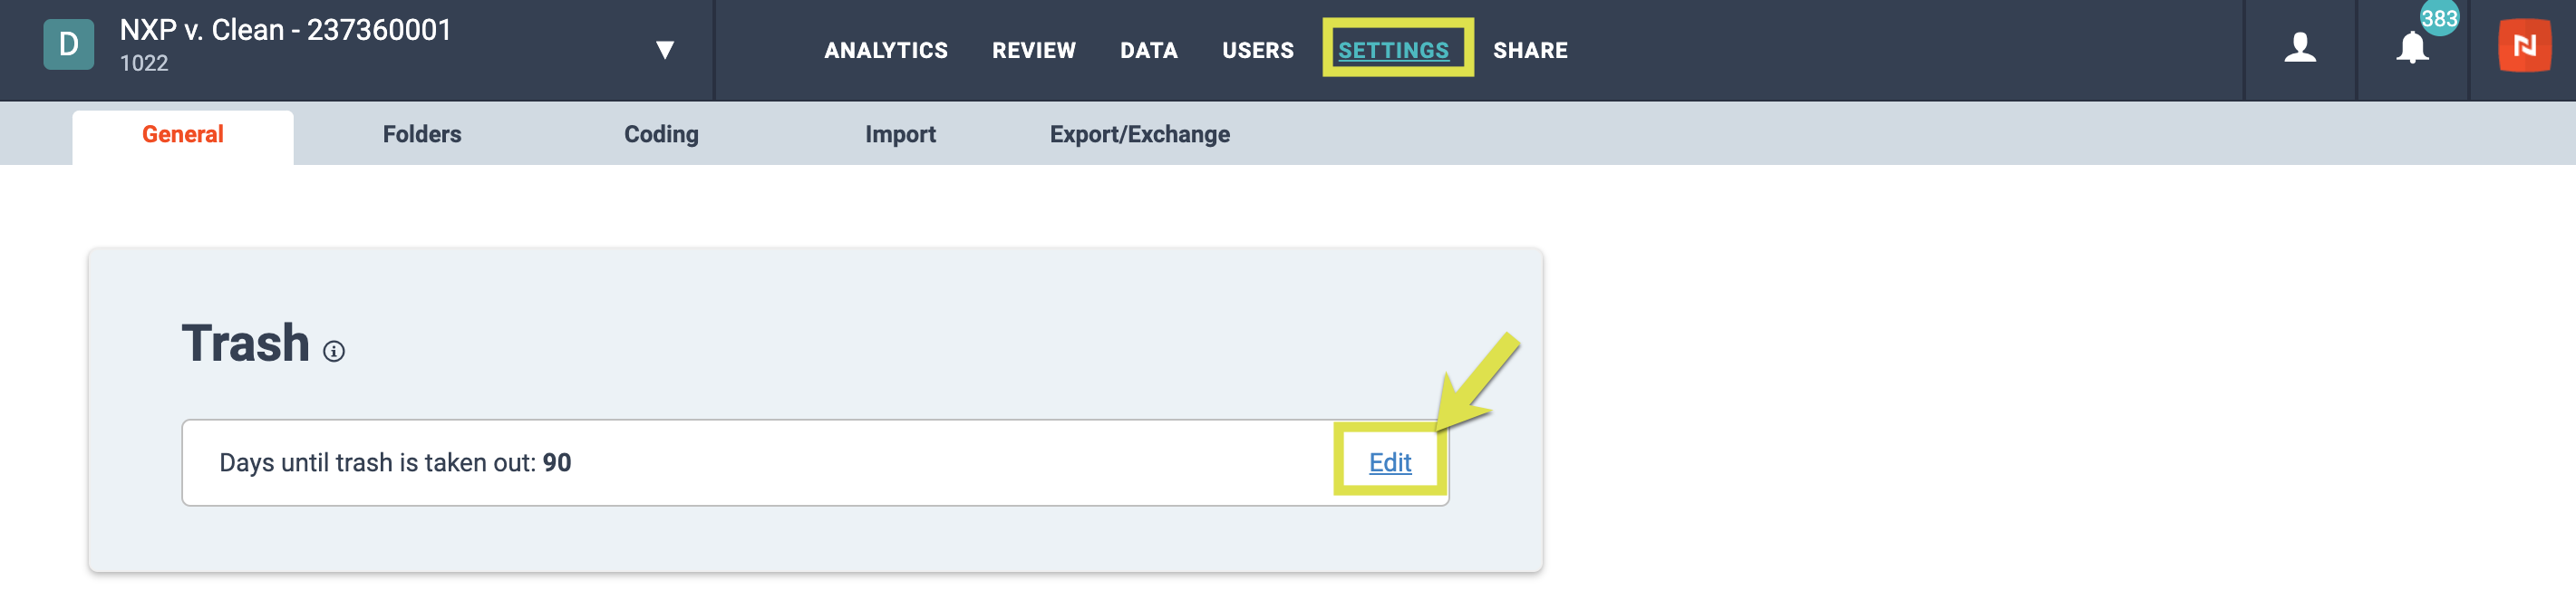Image resolution: width=2576 pixels, height=591 pixels.
Task: Switch to the General tab
Action: tap(182, 135)
